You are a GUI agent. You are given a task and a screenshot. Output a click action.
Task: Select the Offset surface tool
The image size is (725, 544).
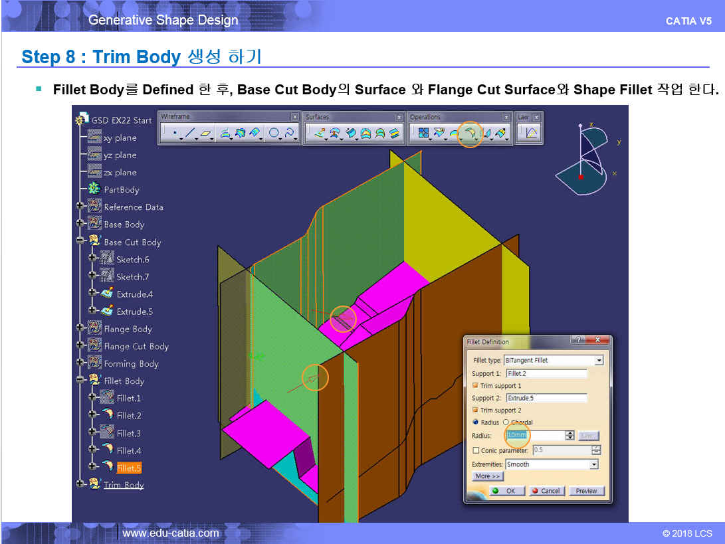335,133
